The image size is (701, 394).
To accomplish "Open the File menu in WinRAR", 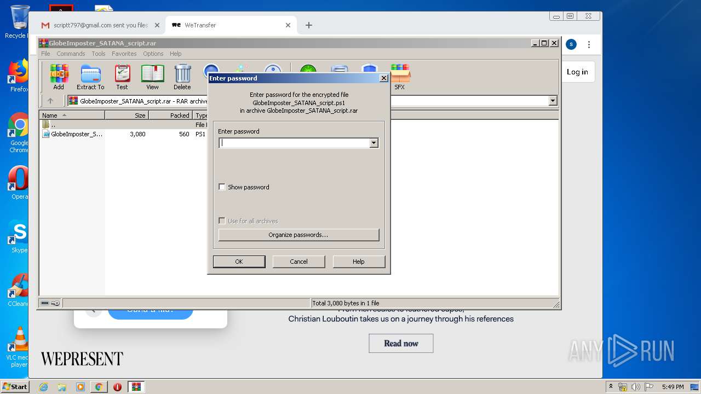I will coord(45,54).
